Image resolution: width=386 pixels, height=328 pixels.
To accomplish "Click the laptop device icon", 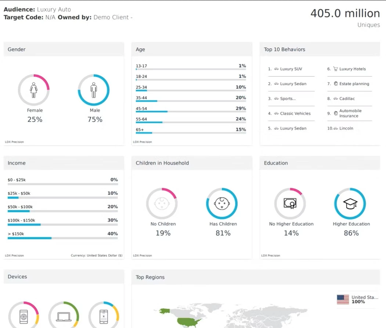I will click(64, 317).
